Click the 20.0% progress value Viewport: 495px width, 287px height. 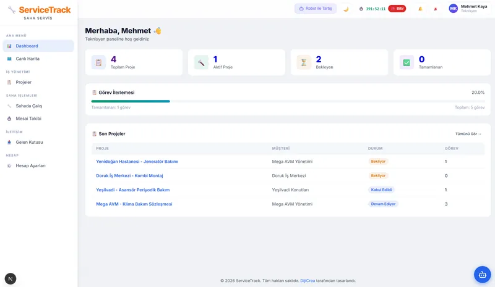tap(478, 93)
